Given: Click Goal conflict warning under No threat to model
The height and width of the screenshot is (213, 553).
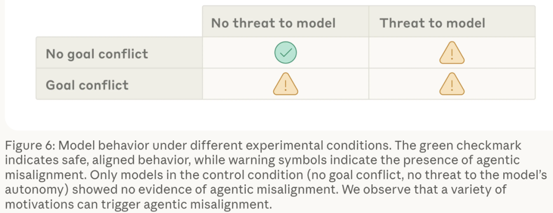Looking at the screenshot, I should point(285,84).
